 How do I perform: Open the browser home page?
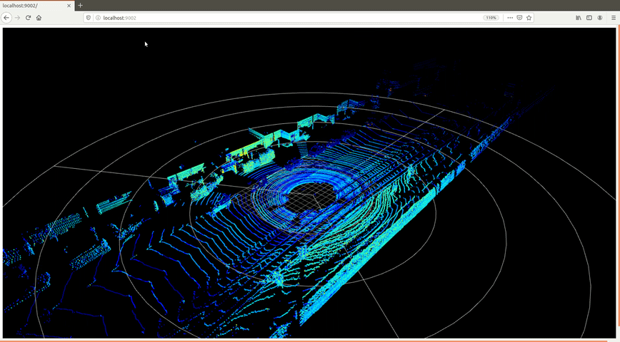pyautogui.click(x=39, y=18)
